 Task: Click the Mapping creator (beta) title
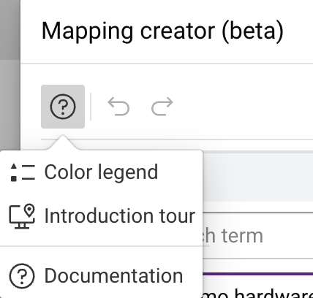point(163,31)
